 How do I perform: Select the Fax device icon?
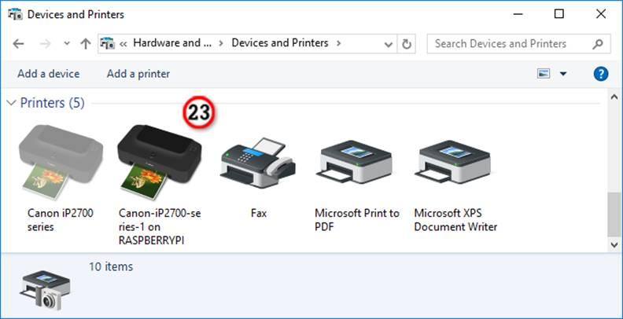pyautogui.click(x=258, y=163)
